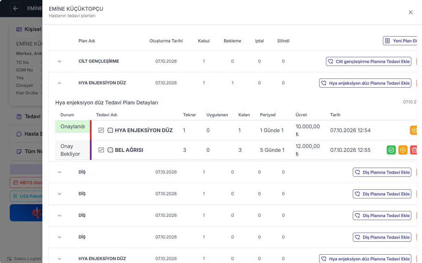Click the 5 Günde 1 period value
This screenshot has height=263, width=422.
272,150
